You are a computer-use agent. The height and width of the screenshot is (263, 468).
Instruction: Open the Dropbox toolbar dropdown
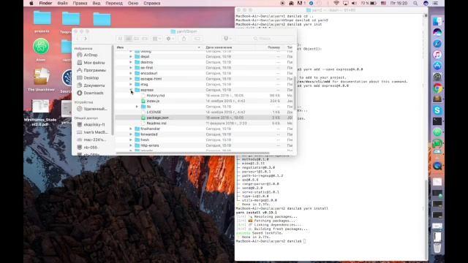227,39
